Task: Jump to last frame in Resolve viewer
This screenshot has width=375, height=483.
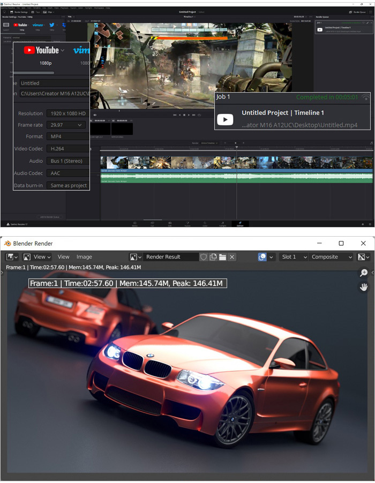Action: pos(194,115)
